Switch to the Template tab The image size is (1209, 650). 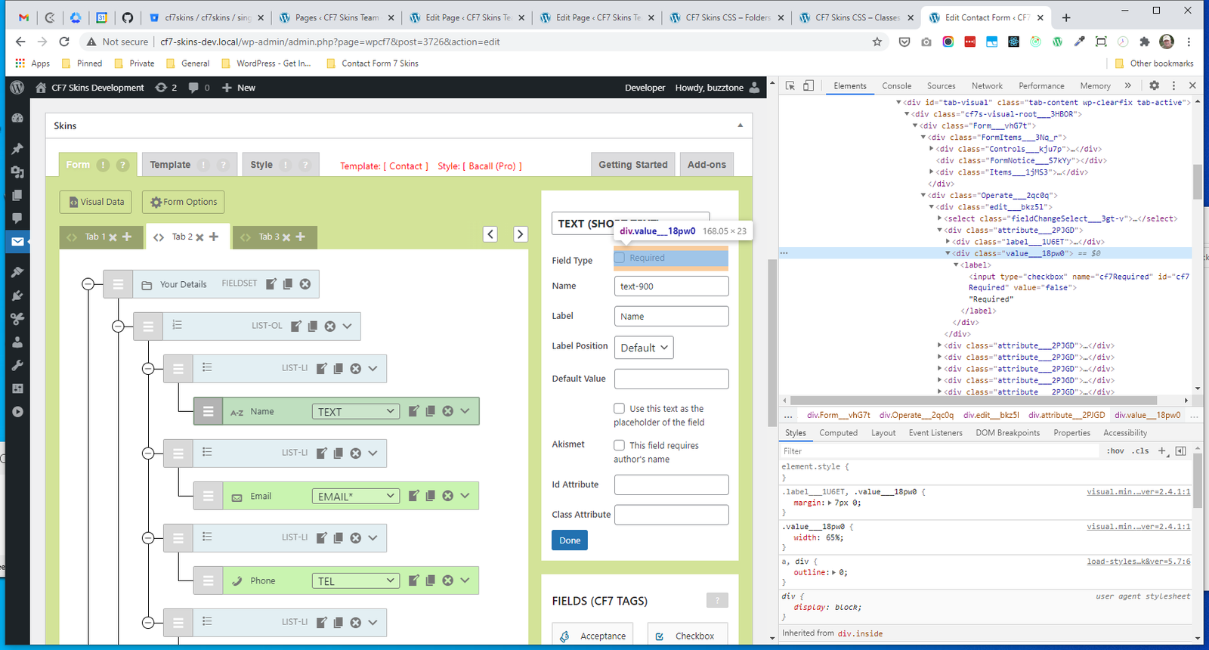coord(170,165)
